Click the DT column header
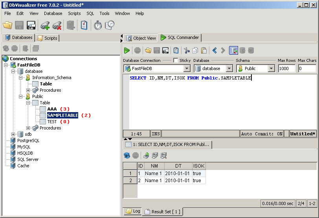319x218 pixels. tap(178, 166)
